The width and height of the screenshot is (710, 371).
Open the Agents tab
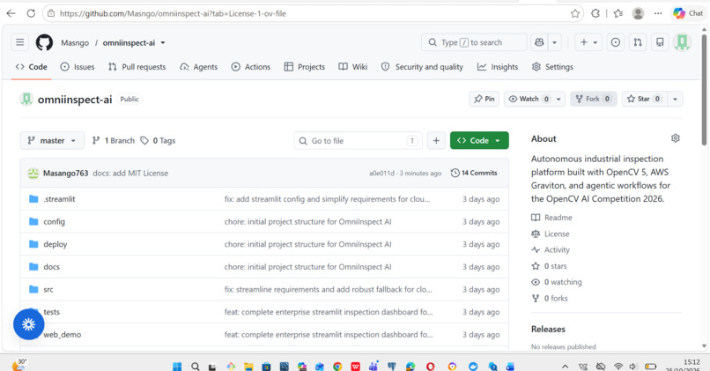click(199, 67)
